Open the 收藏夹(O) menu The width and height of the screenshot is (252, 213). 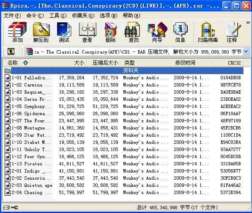point(83,16)
